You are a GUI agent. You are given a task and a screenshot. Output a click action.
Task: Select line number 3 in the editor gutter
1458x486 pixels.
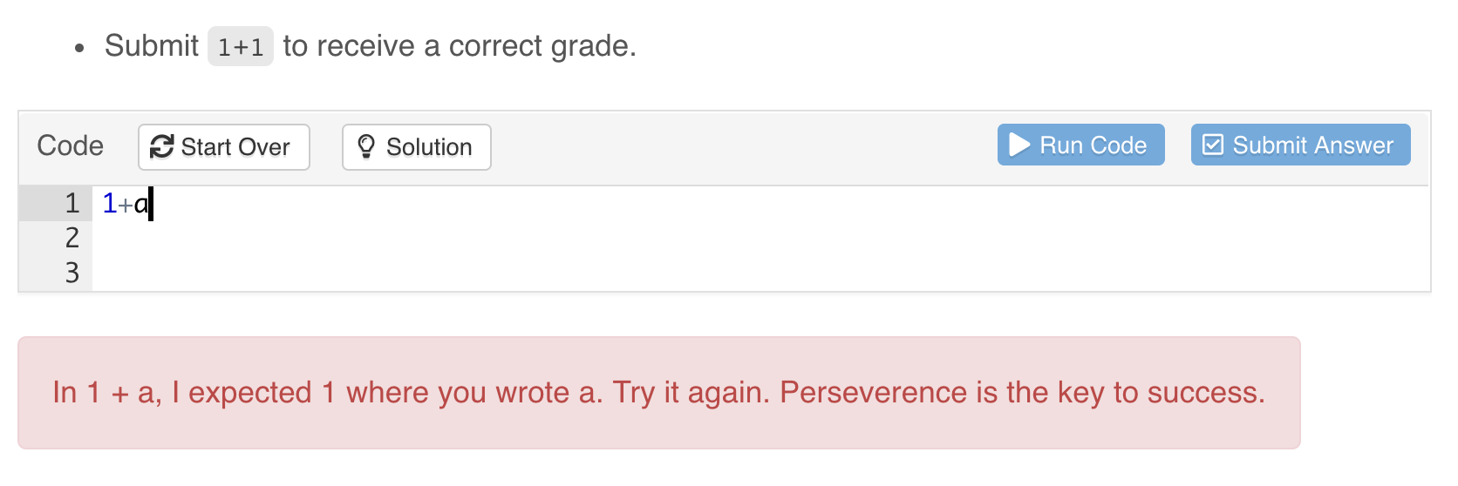(72, 273)
